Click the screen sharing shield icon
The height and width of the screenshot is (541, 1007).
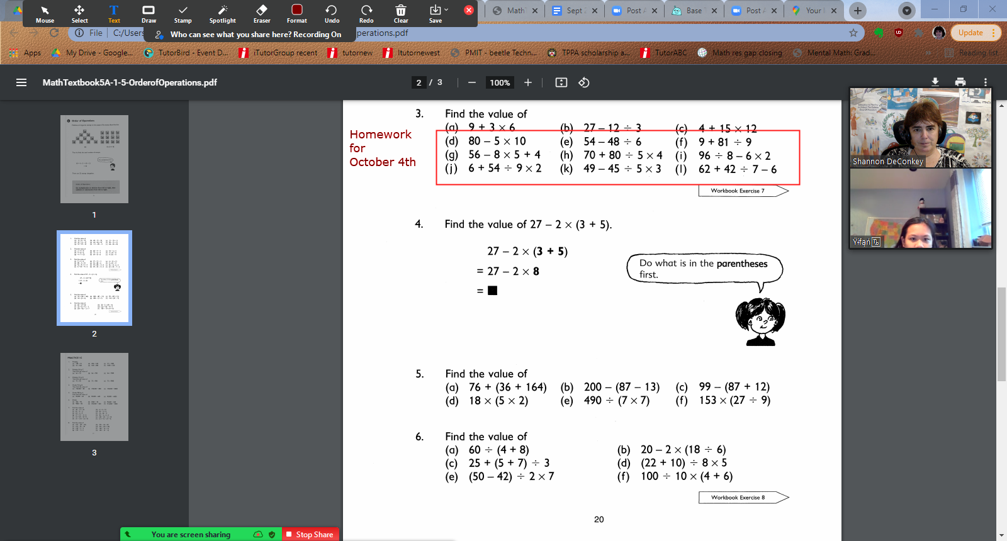272,534
